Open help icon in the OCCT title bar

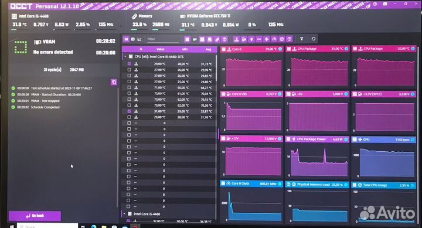pyautogui.click(x=375, y=4)
